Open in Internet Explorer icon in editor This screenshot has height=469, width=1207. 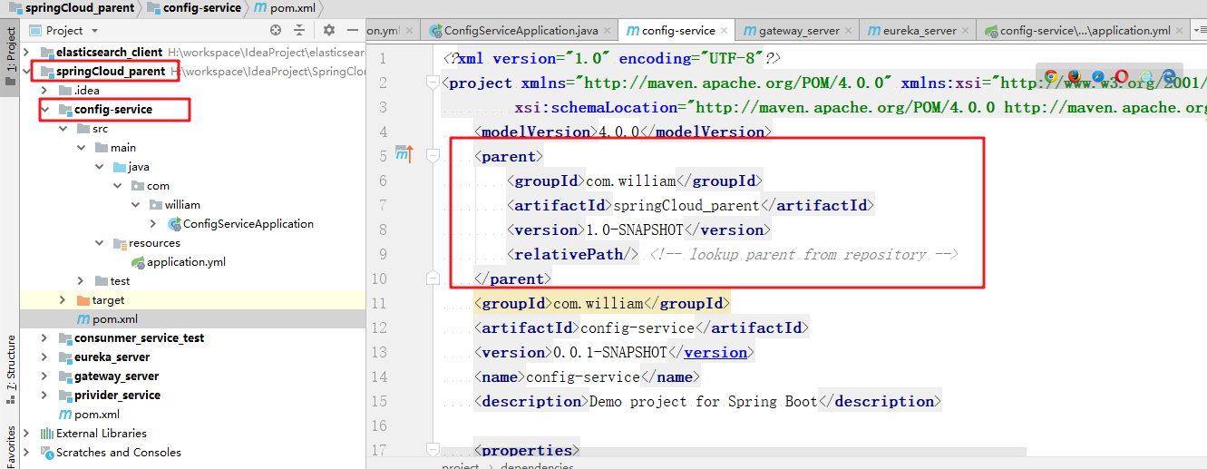(x=1145, y=78)
